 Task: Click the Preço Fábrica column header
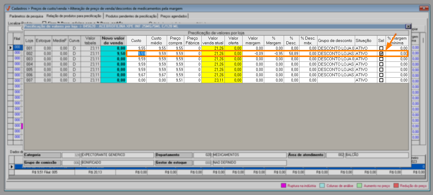tap(193, 40)
